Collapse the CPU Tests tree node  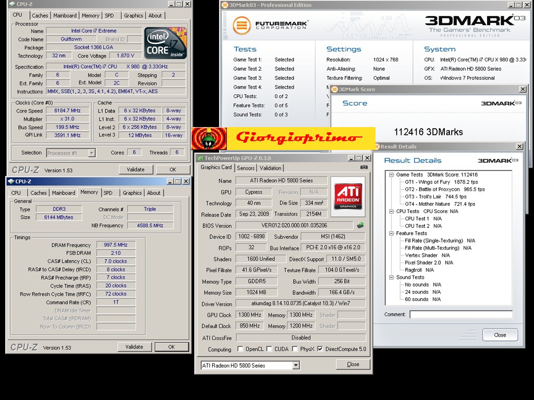coord(392,211)
